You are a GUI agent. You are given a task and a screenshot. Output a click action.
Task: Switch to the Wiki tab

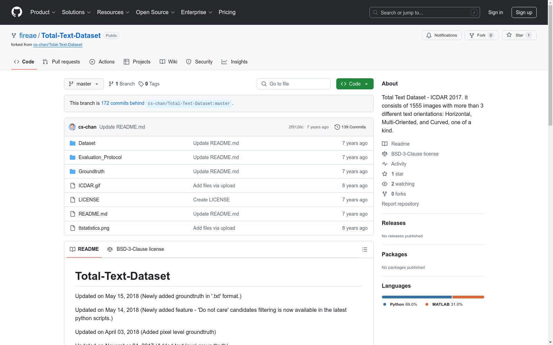168,62
